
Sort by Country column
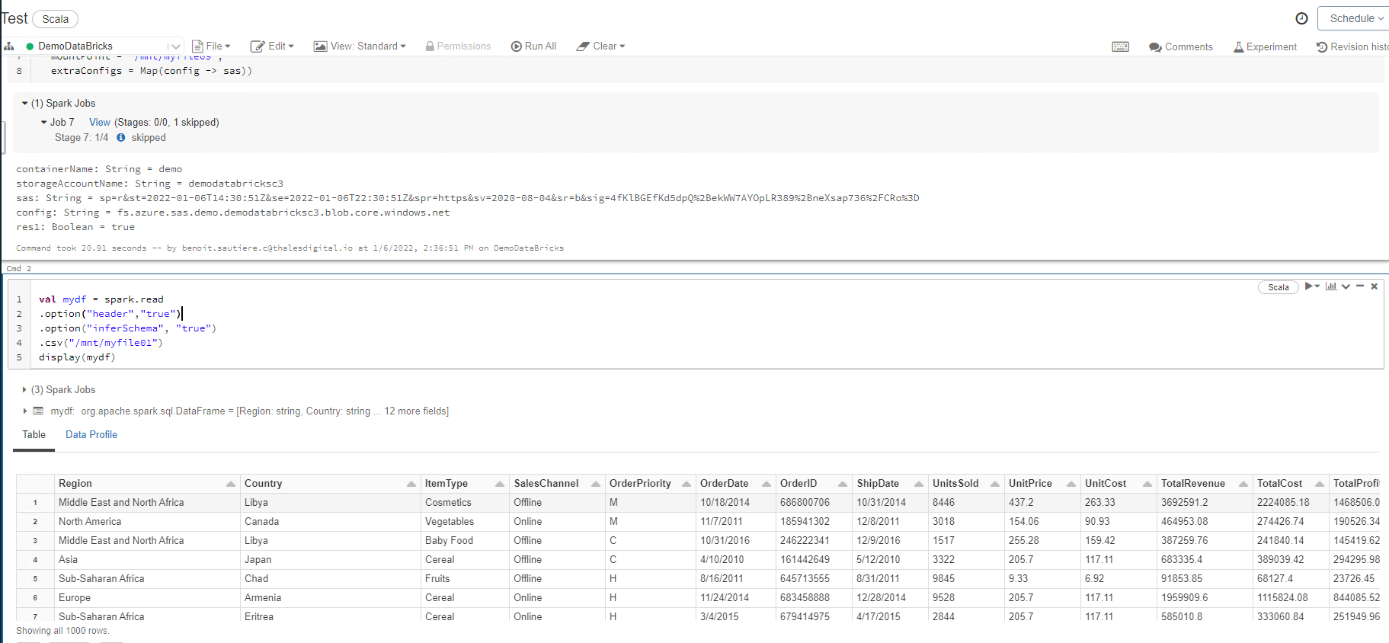tap(411, 484)
